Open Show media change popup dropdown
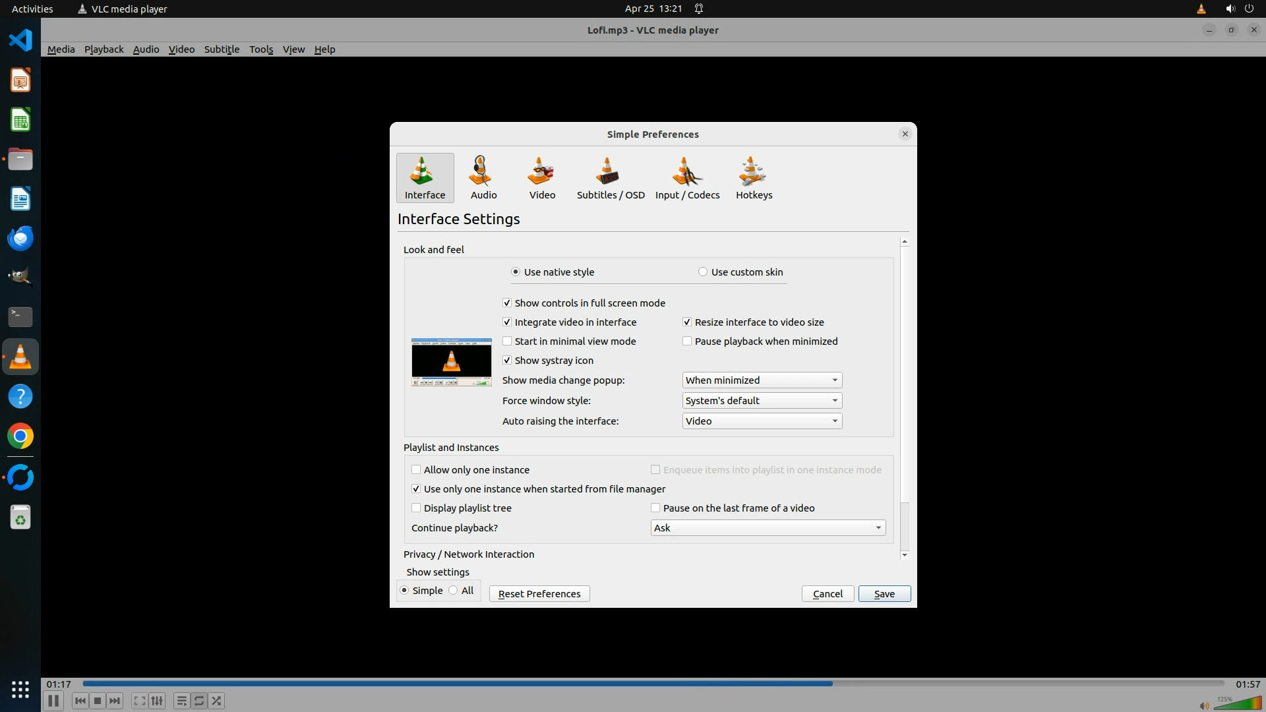The width and height of the screenshot is (1266, 712). [762, 380]
